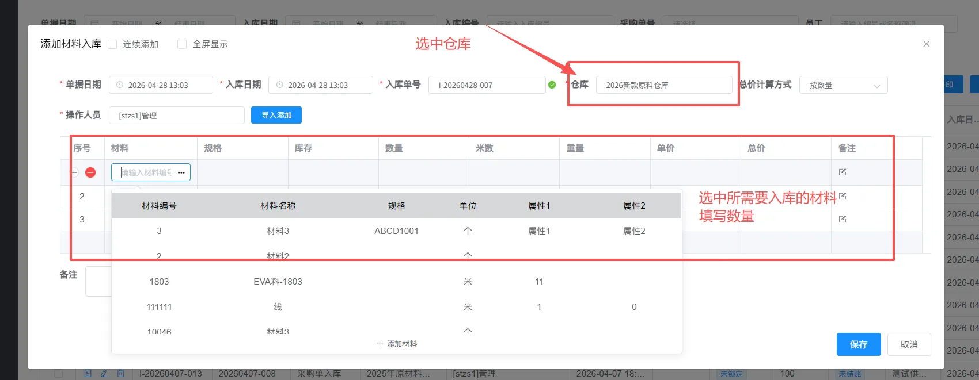The width and height of the screenshot is (979, 380).
Task: Click the blue 导入添加 button
Action: pos(276,115)
